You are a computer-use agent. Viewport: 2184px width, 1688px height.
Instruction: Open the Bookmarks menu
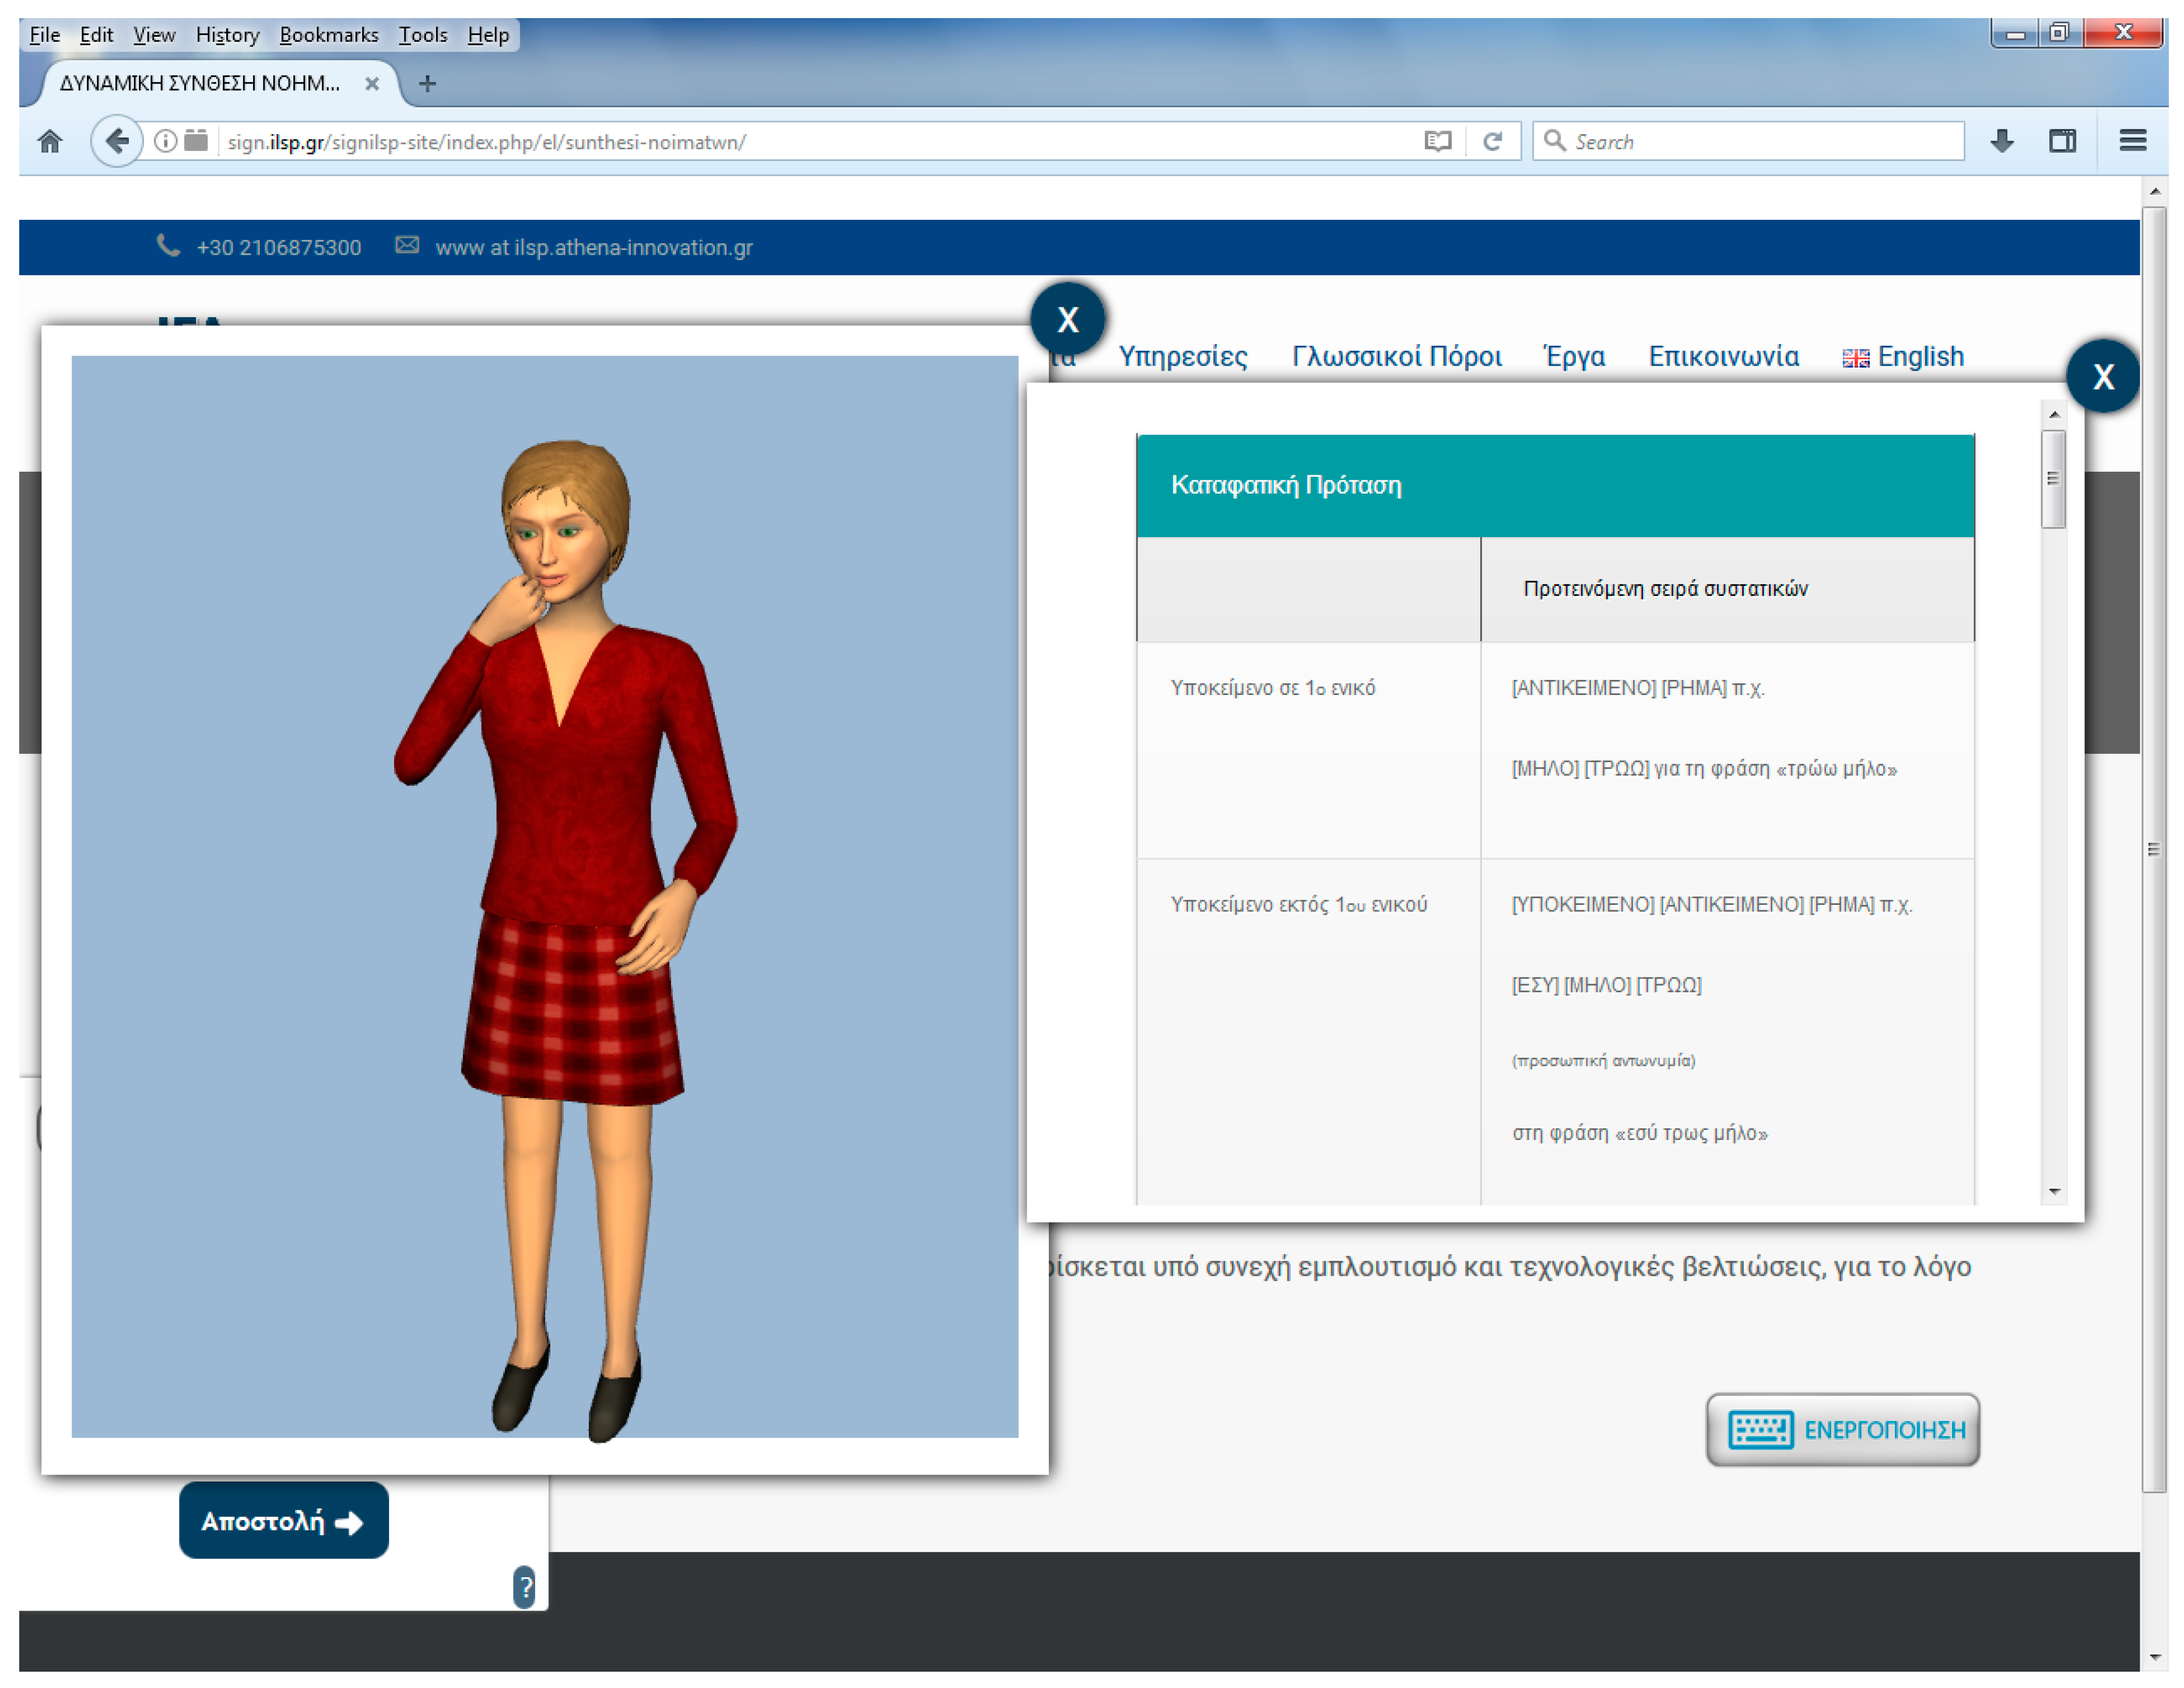coord(328,35)
